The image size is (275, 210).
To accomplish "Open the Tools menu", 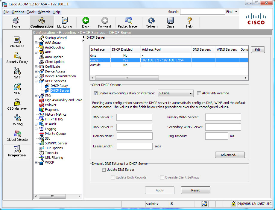I will 31,12.
